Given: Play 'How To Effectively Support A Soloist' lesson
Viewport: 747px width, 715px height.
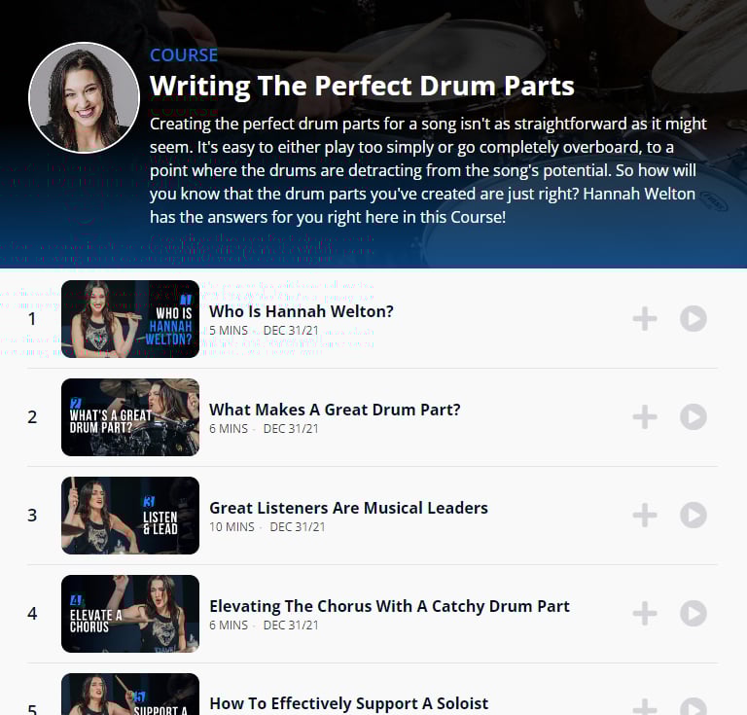Looking at the screenshot, I should pyautogui.click(x=694, y=706).
